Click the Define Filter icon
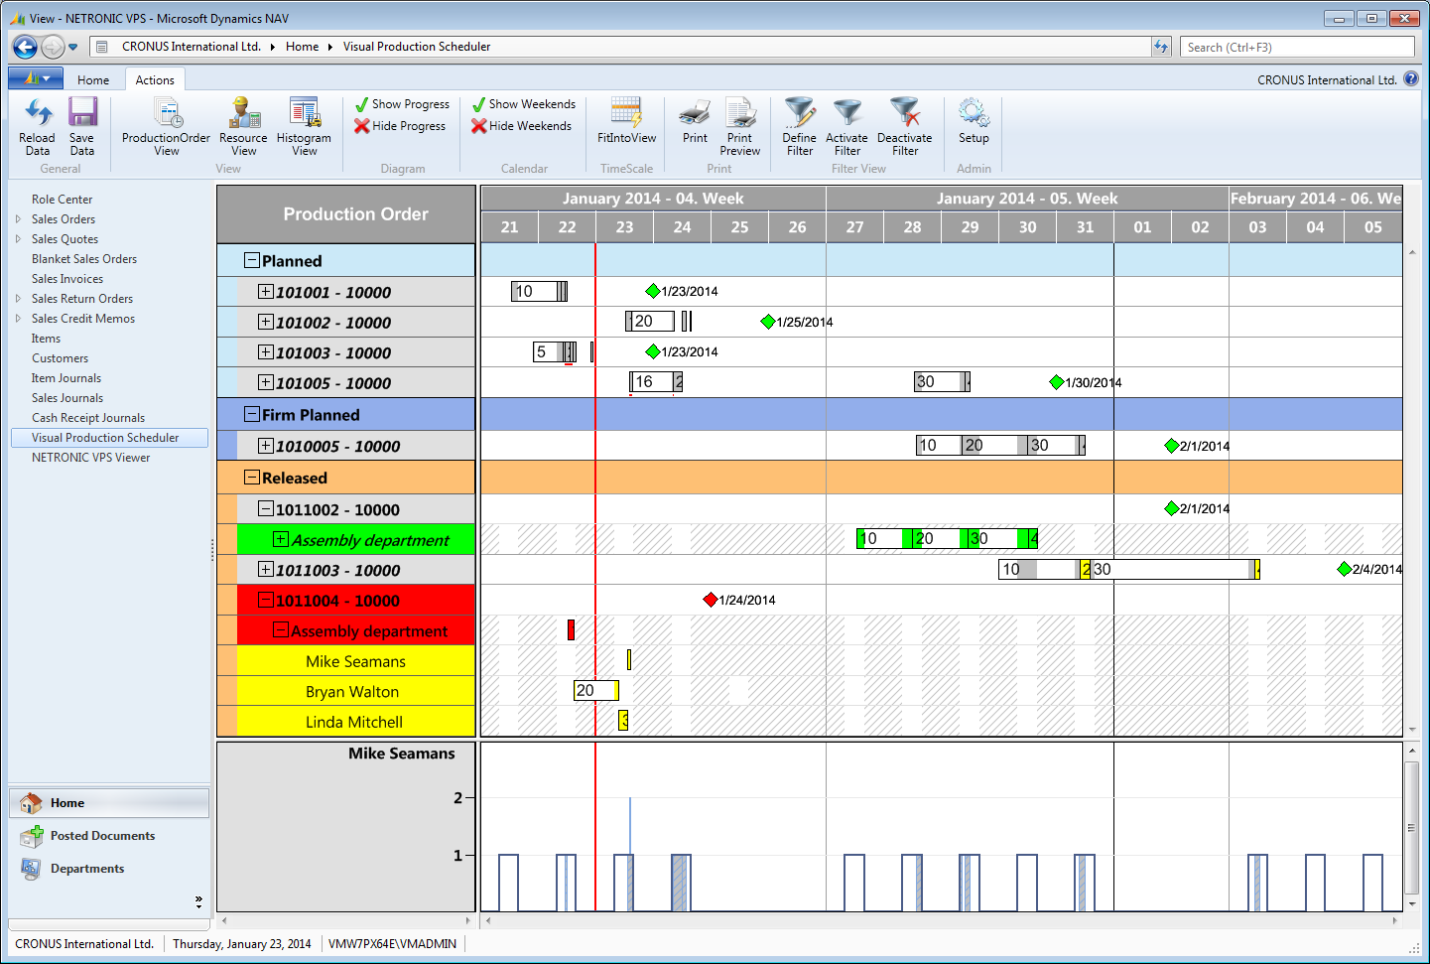The width and height of the screenshot is (1430, 964). coord(800,126)
